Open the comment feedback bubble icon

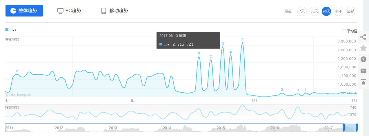pyautogui.click(x=363, y=71)
